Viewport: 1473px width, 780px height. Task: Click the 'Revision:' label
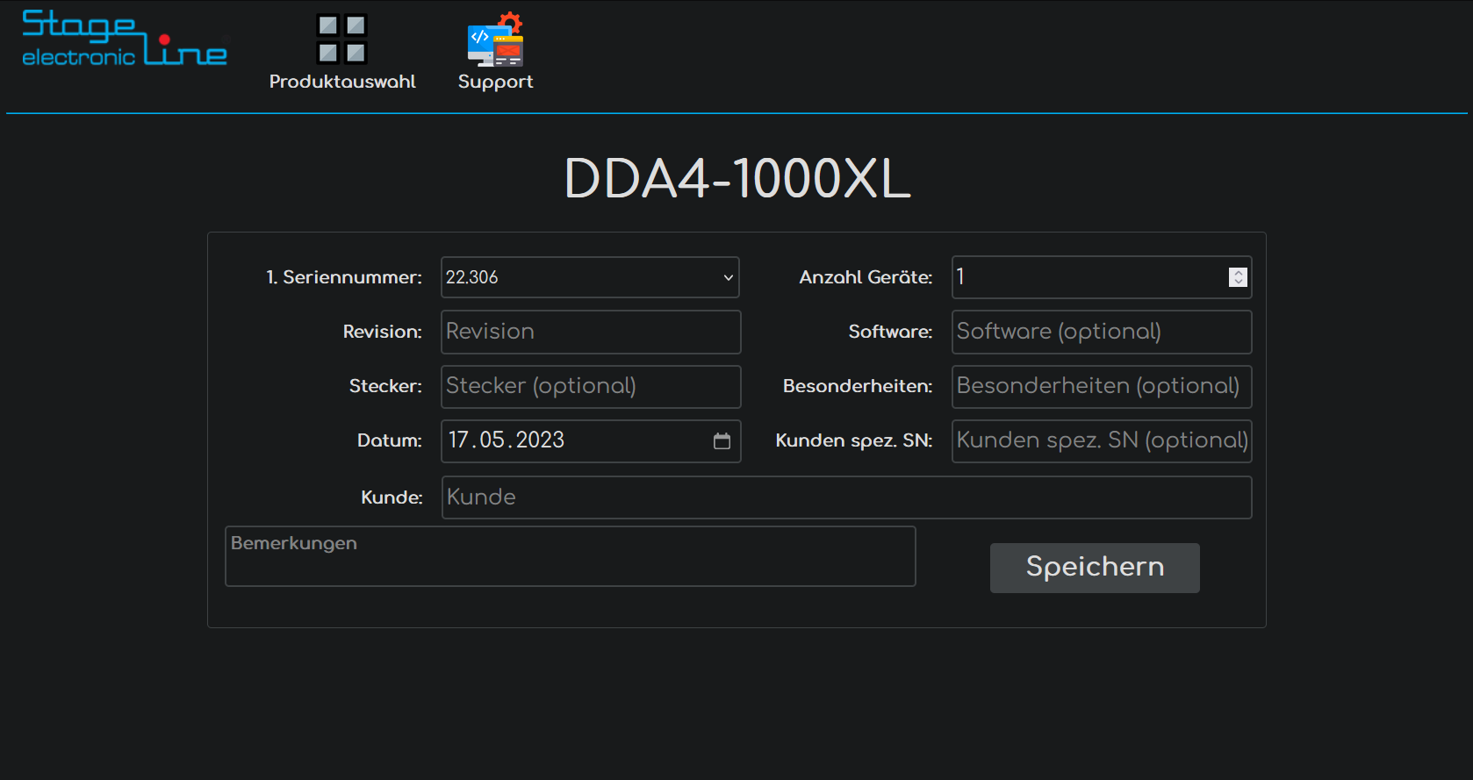tap(383, 332)
